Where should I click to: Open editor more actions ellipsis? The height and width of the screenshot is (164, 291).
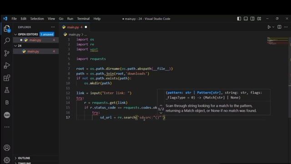point(286,27)
